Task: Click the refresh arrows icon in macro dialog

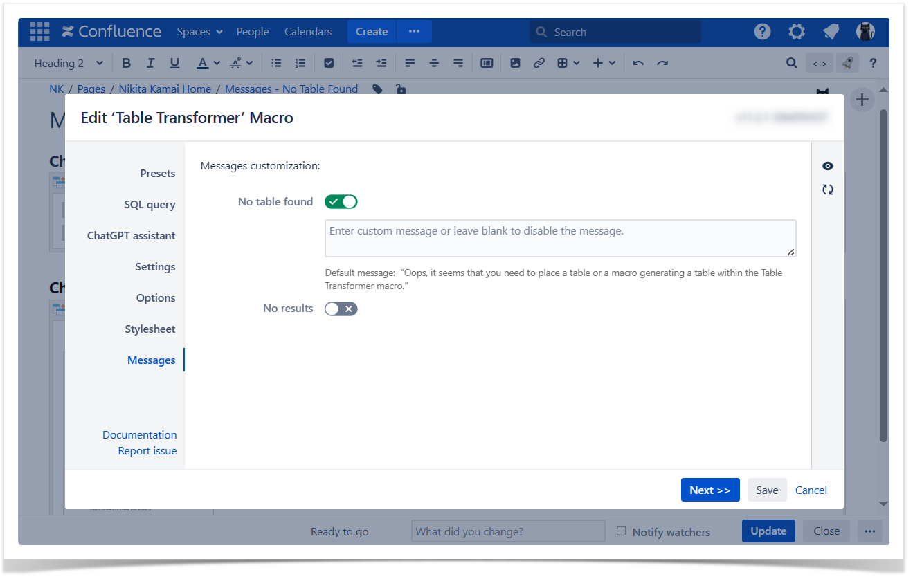Action: point(827,190)
